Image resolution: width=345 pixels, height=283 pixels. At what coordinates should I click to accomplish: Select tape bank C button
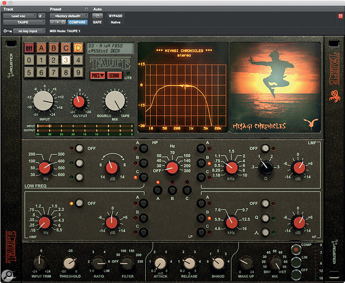66,48
